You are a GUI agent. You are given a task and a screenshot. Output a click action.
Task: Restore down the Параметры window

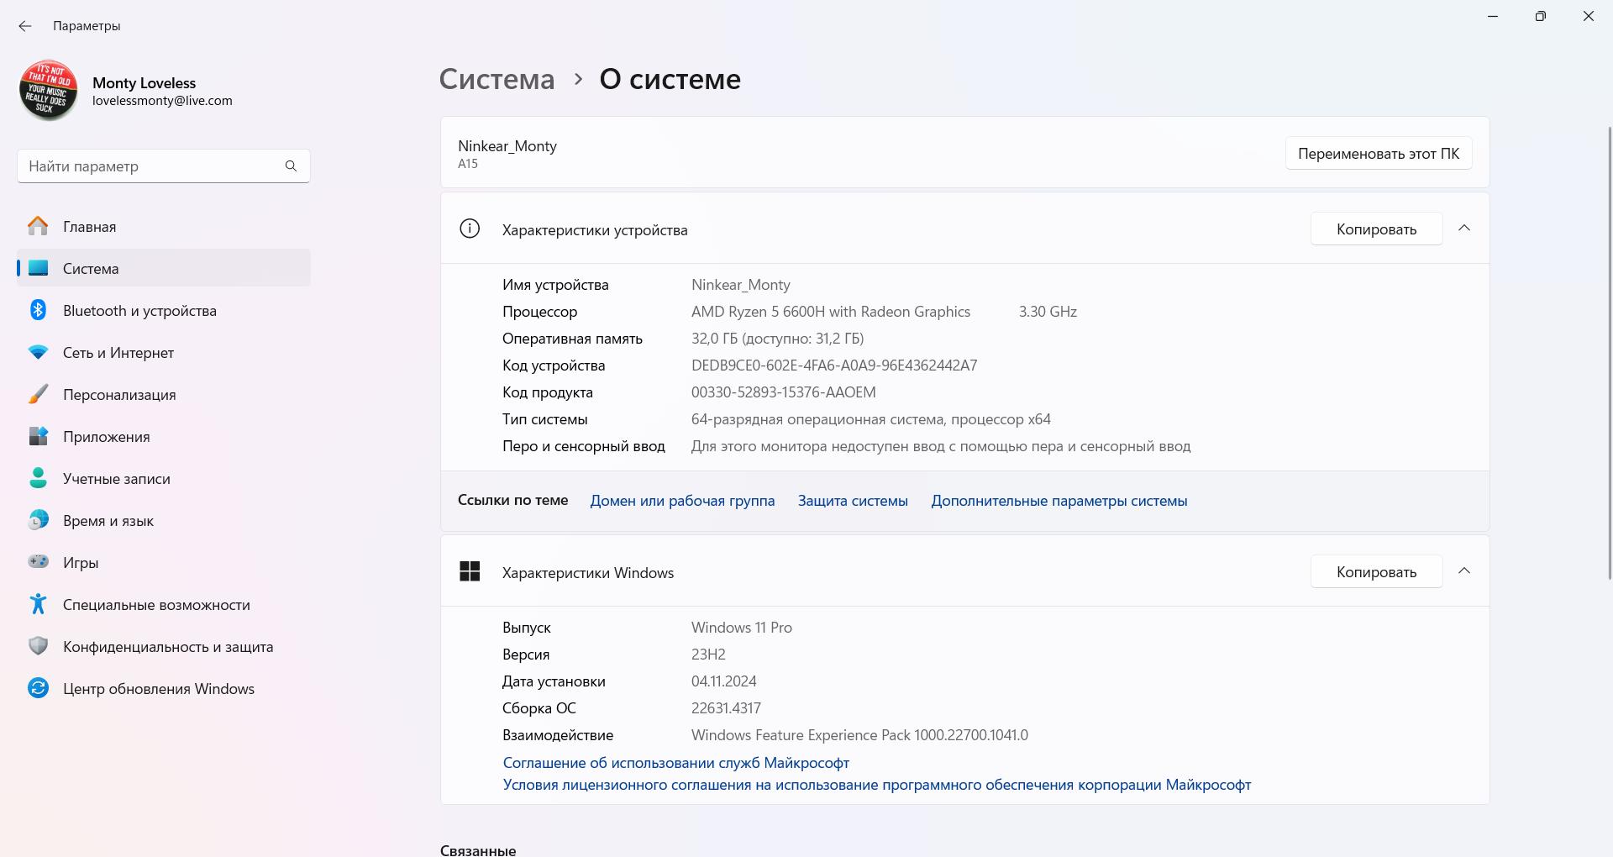tap(1541, 17)
